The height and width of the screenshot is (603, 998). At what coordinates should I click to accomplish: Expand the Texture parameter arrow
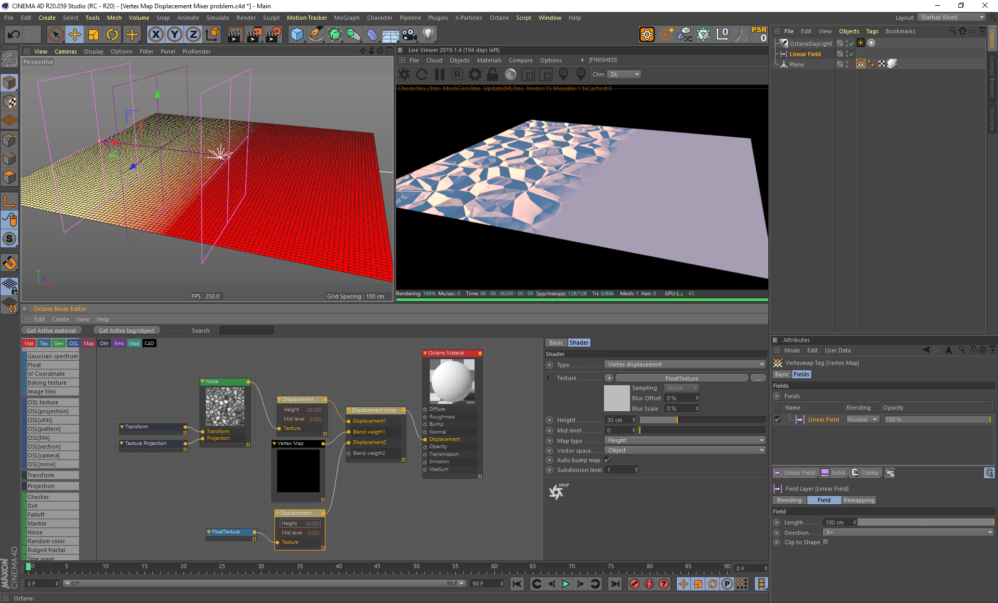(548, 378)
